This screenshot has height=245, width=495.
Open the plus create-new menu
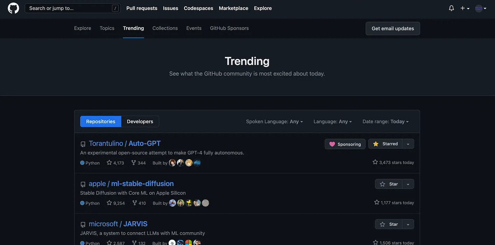tap(465, 8)
